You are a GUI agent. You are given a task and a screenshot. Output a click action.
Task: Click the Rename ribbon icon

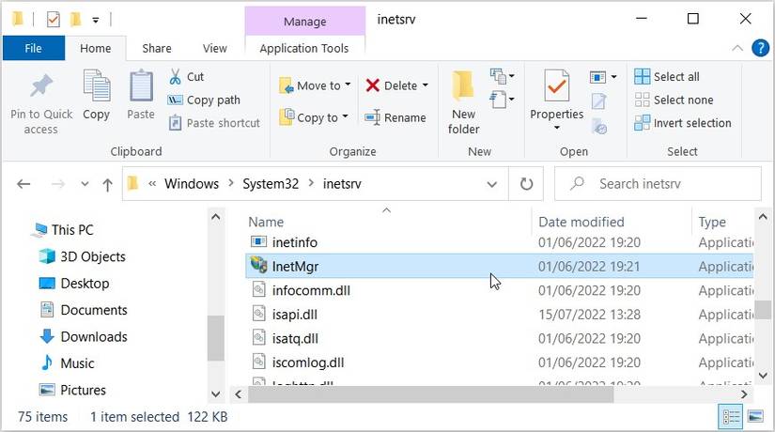pyautogui.click(x=372, y=117)
